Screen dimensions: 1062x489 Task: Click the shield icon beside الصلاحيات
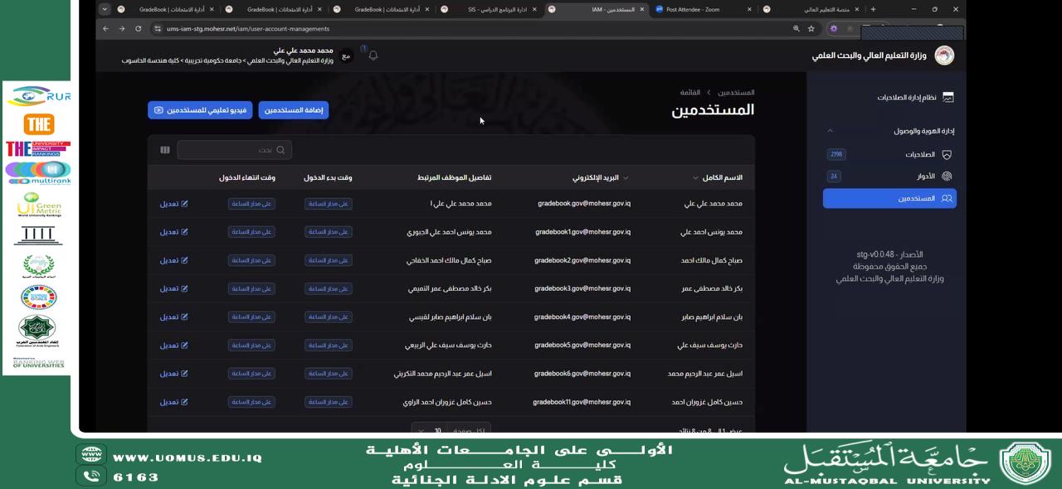947,154
